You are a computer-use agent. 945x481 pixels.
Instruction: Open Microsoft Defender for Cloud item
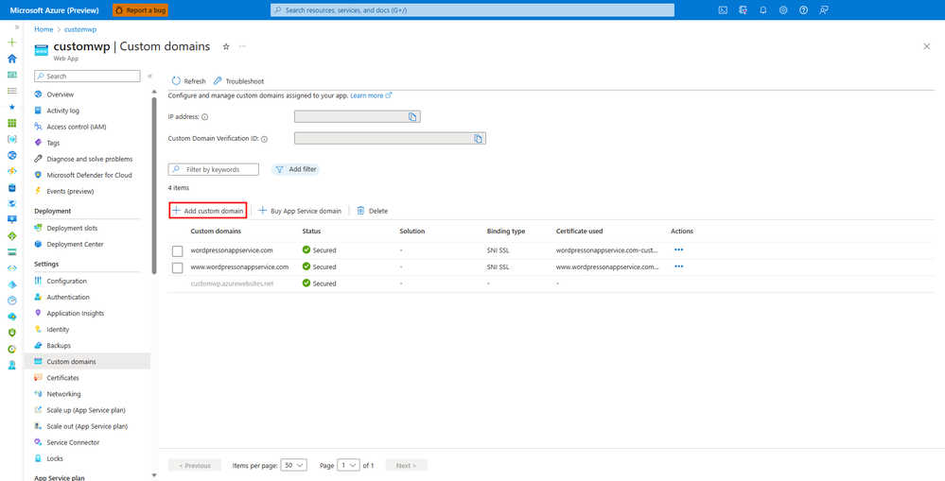tap(87, 175)
